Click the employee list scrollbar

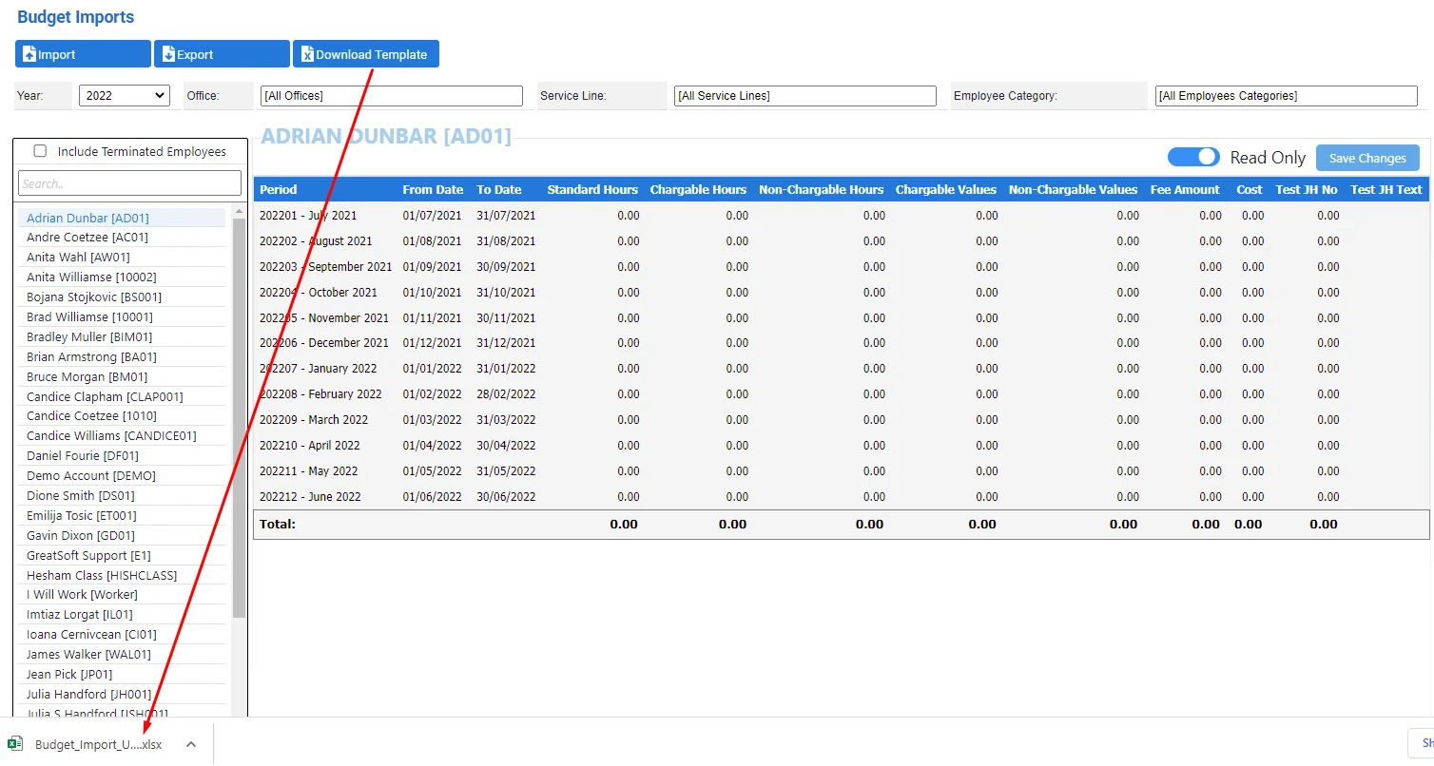point(239,418)
